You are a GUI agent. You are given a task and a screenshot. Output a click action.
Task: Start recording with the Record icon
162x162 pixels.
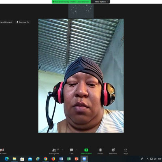(100, 150)
